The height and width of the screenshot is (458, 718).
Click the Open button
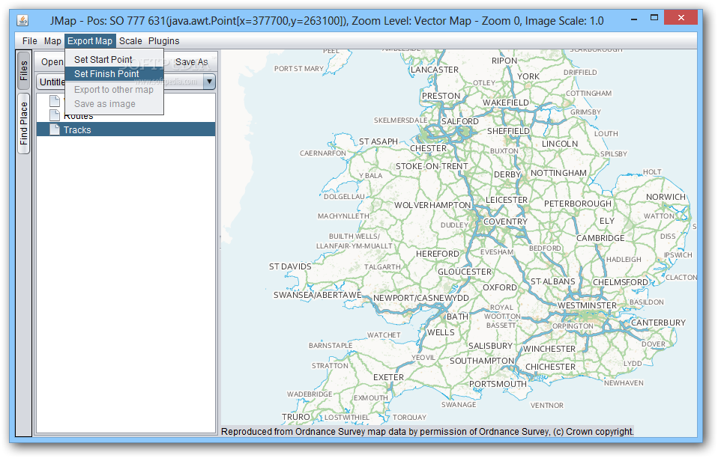pos(52,62)
